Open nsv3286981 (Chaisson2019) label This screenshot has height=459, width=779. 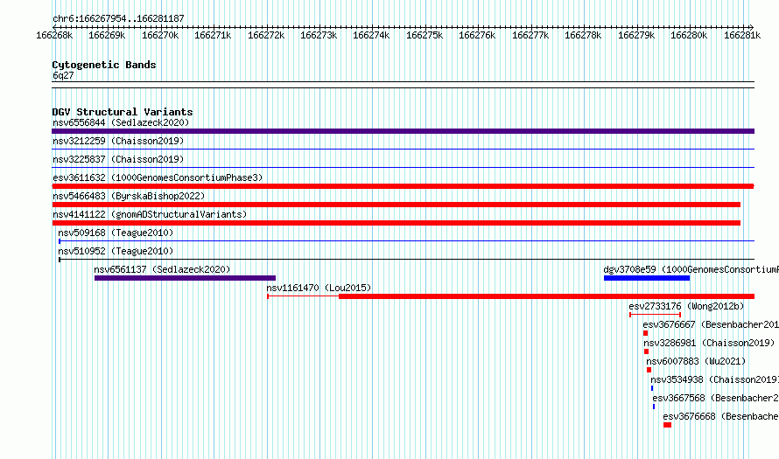coord(709,343)
